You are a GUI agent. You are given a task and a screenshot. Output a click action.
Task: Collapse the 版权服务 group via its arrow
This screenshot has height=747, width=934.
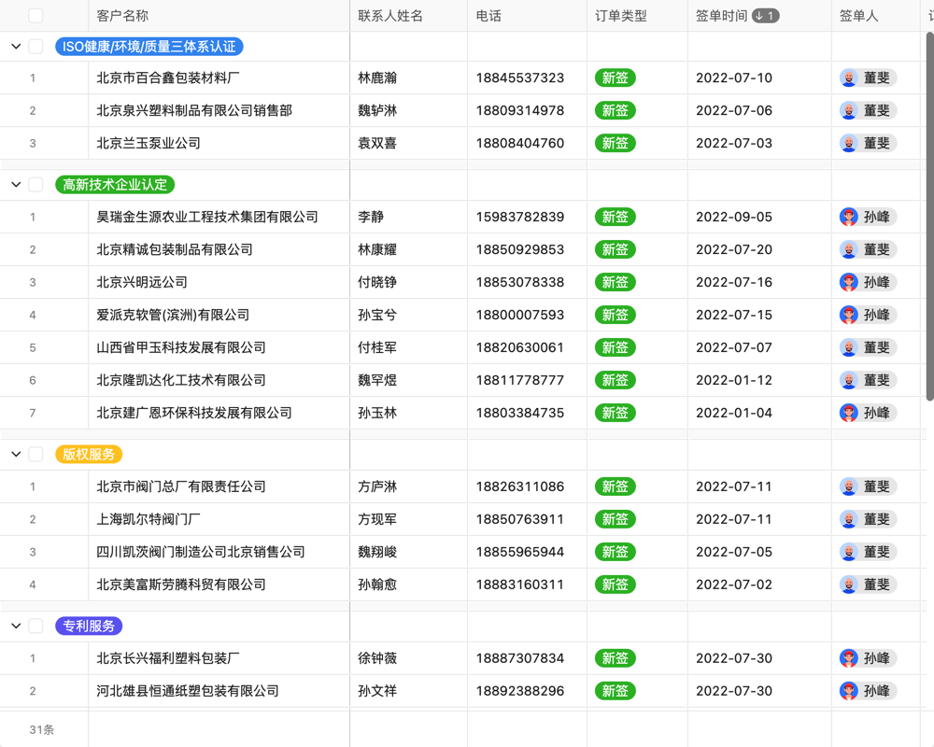point(15,455)
